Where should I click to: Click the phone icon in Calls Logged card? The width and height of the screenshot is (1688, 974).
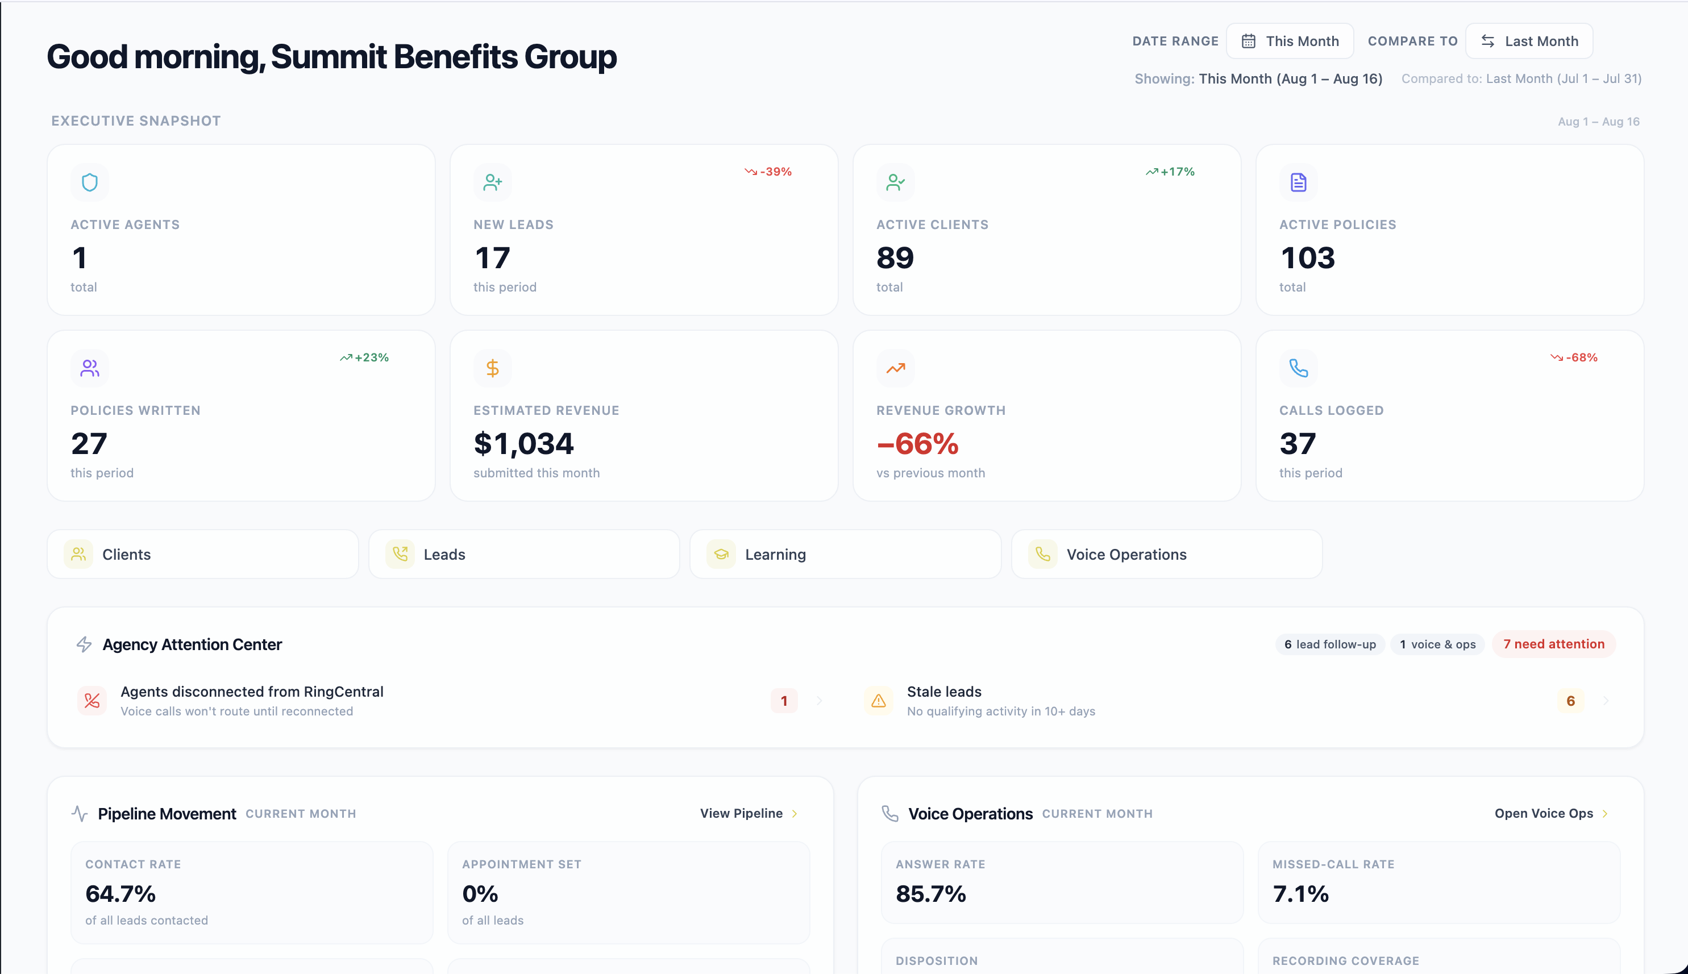click(1298, 368)
